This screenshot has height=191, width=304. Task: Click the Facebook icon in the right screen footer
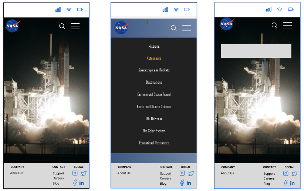pos(286,183)
